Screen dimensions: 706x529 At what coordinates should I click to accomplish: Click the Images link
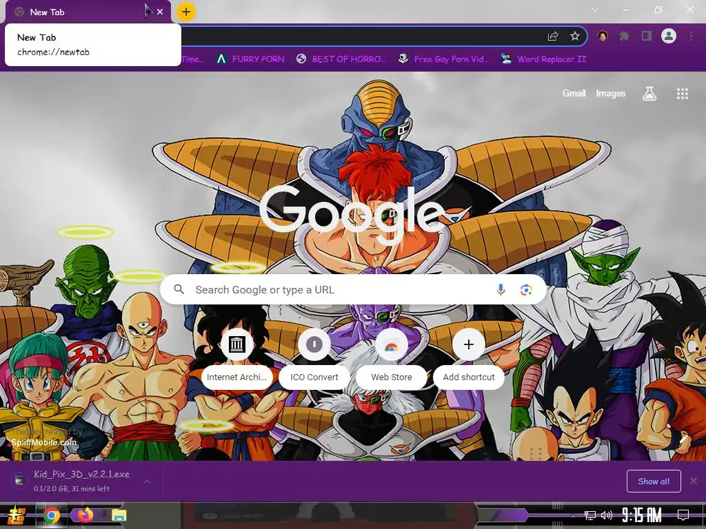click(x=611, y=93)
